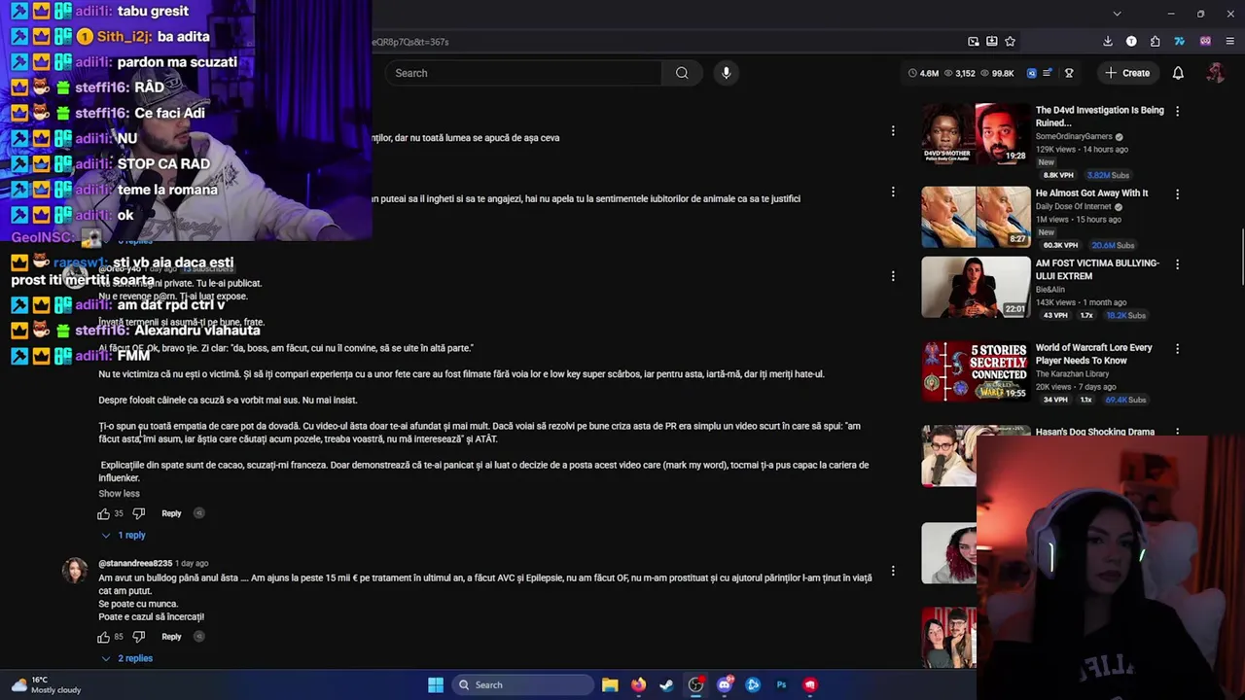Open File Explorer from the taskbar
1245x700 pixels.
[x=610, y=684]
